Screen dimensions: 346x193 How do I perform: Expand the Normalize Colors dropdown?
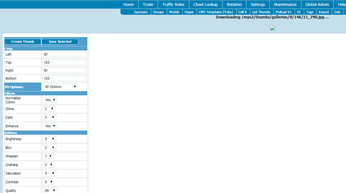pyautogui.click(x=50, y=100)
